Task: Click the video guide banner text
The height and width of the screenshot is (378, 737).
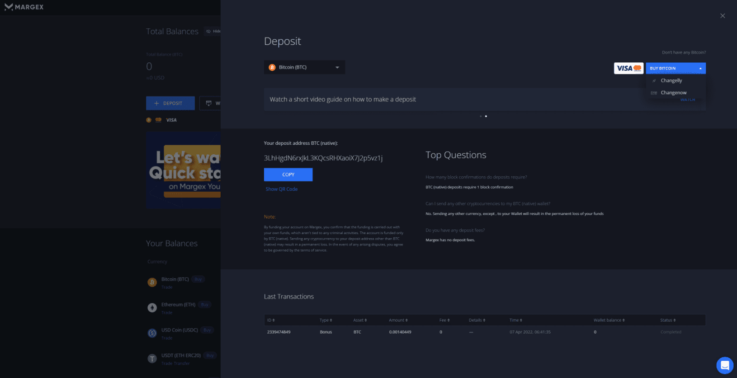Action: pos(343,99)
